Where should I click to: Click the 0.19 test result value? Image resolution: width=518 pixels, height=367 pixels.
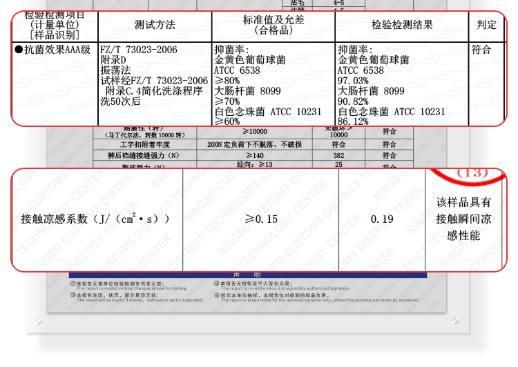tap(381, 219)
